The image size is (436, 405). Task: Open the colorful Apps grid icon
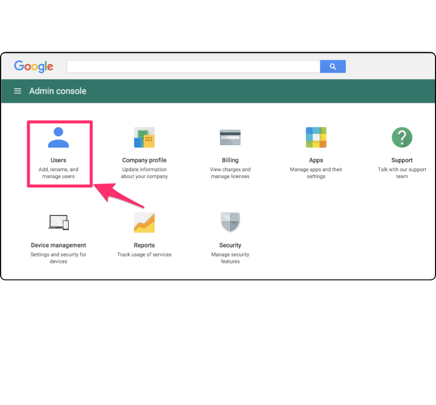[316, 137]
